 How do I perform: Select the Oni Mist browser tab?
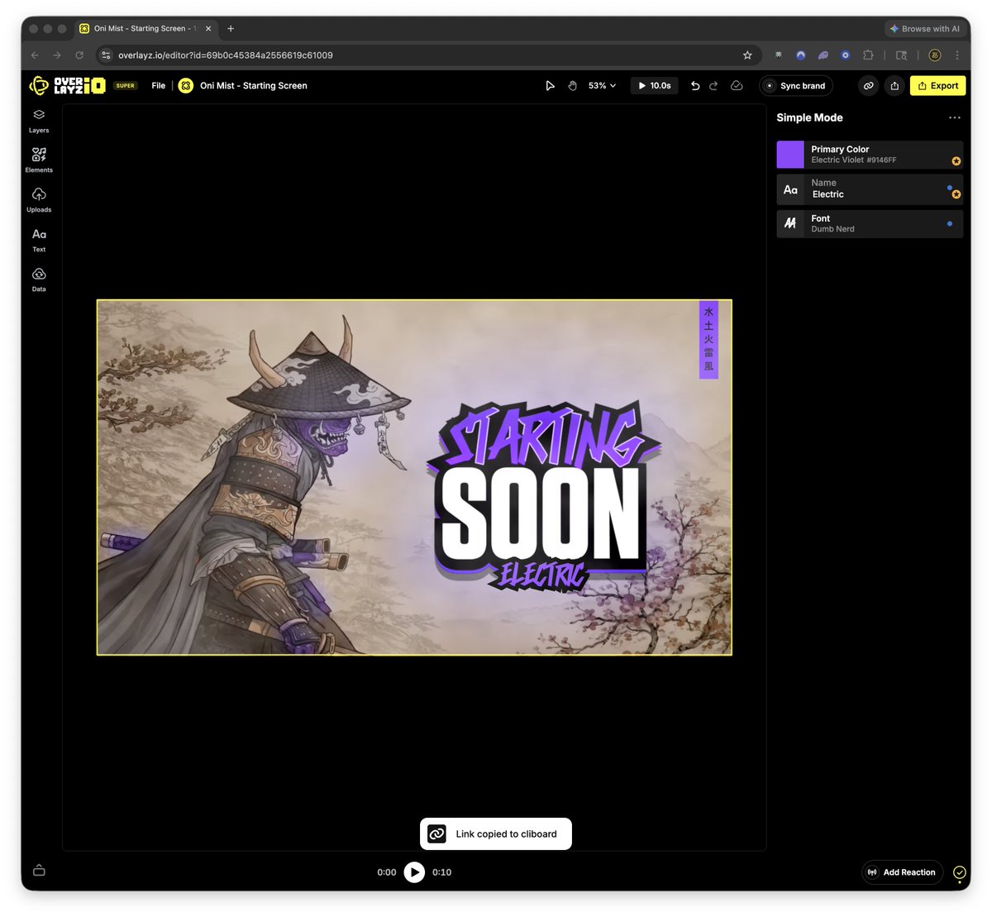[x=144, y=28]
